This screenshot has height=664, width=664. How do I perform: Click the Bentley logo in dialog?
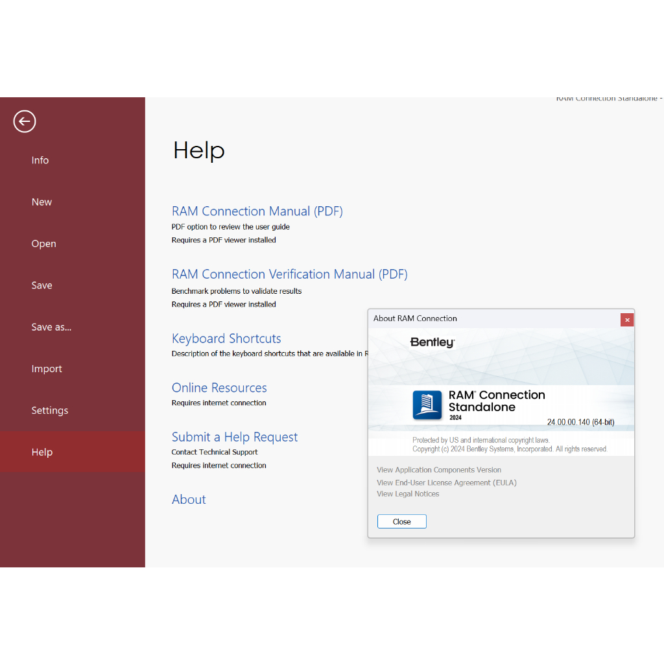[433, 342]
